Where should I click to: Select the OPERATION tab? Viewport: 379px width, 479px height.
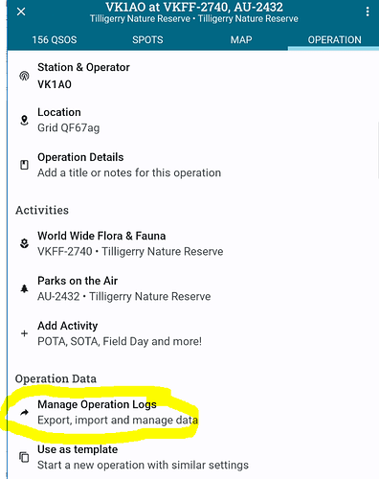[334, 39]
